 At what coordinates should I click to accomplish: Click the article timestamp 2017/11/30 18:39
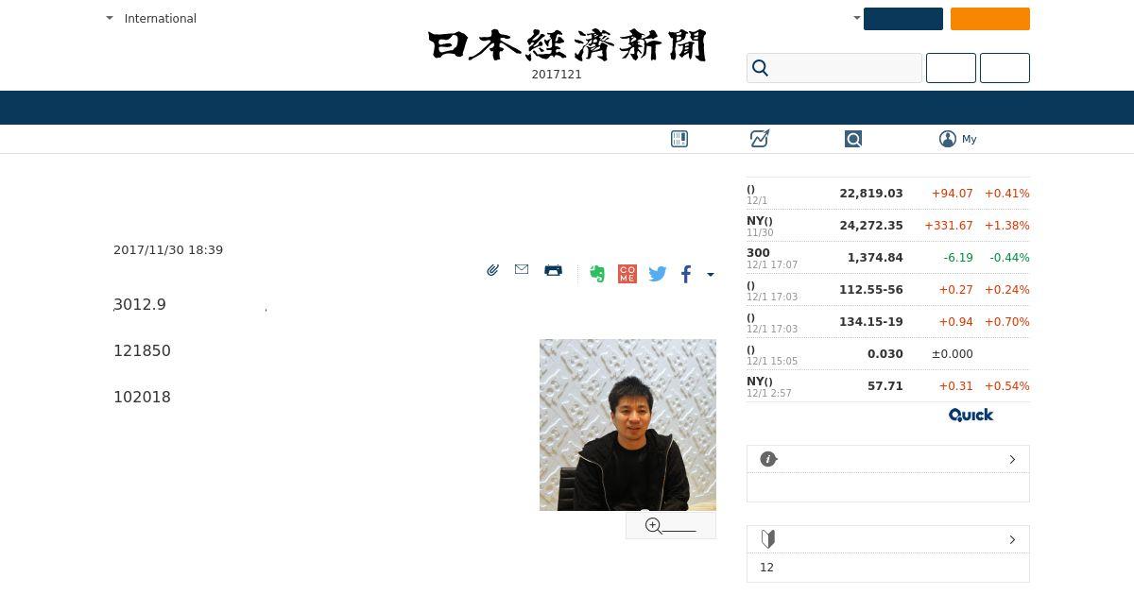pyautogui.click(x=168, y=249)
